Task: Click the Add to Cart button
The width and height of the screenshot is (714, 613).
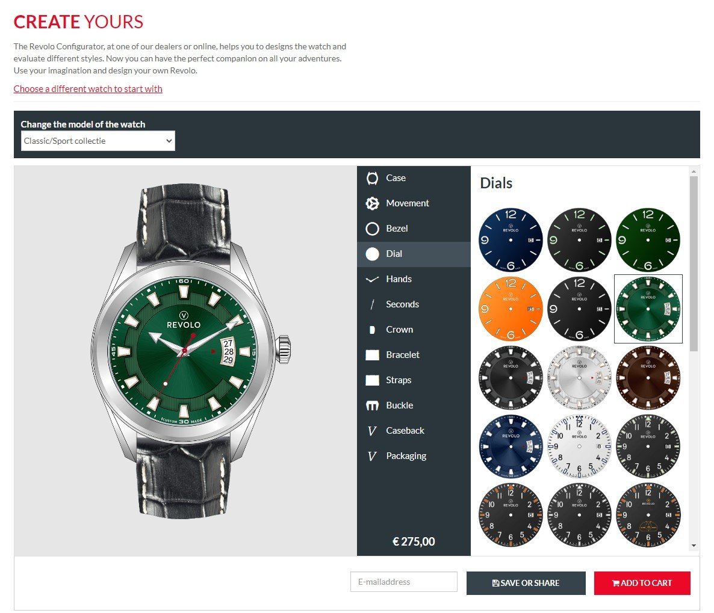Action: click(x=642, y=583)
